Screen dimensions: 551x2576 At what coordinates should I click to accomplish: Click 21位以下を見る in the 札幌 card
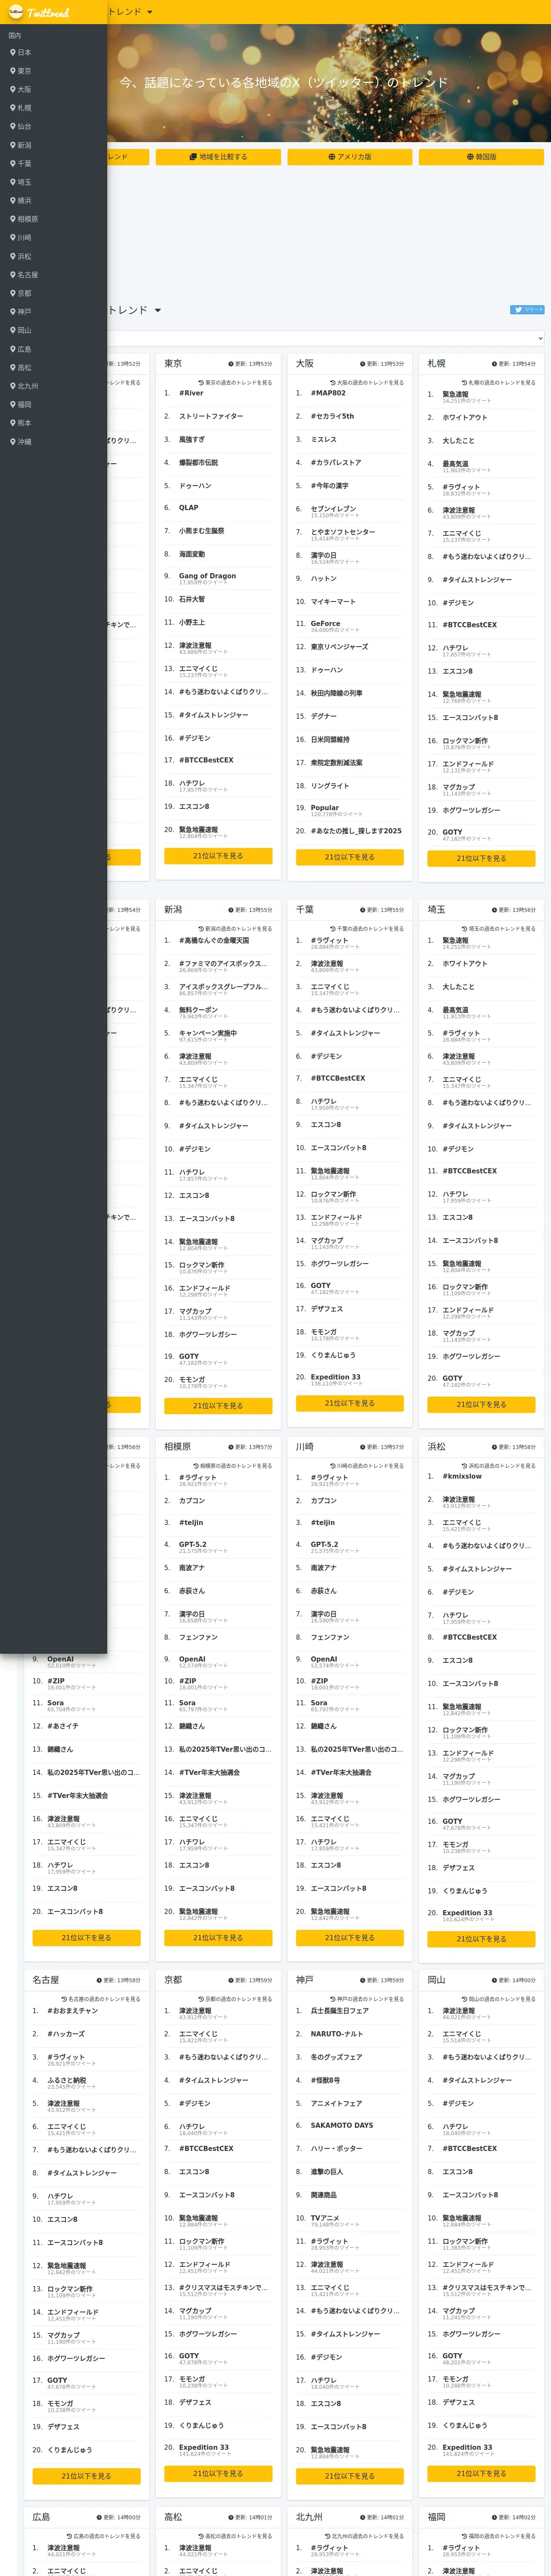(481, 858)
